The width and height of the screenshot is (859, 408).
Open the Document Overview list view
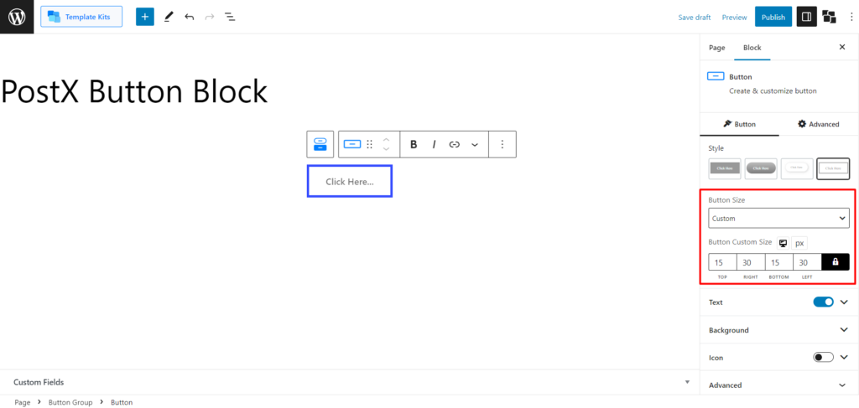(230, 17)
